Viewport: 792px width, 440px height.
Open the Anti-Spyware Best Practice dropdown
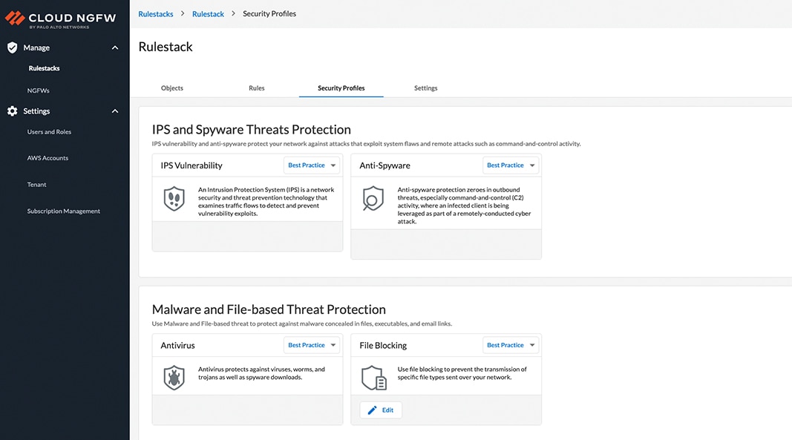pyautogui.click(x=511, y=165)
